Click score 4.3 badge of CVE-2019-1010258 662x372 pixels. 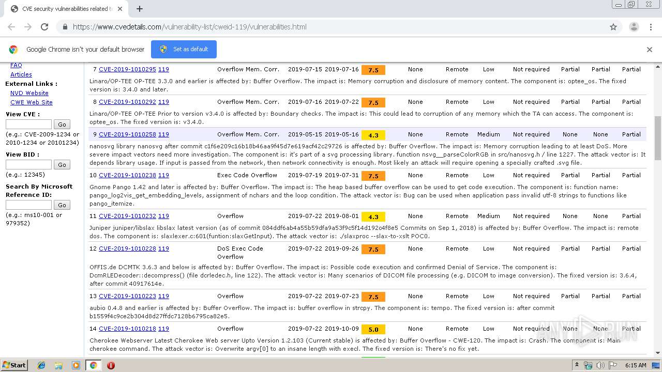(373, 135)
